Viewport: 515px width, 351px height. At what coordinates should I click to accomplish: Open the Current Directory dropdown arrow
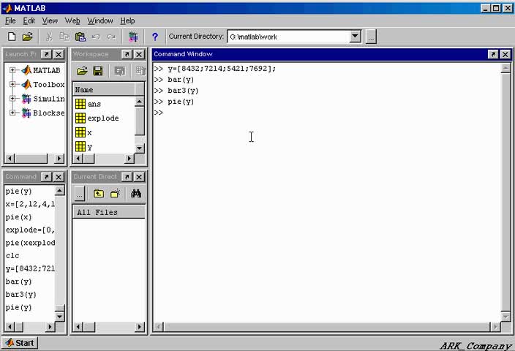355,37
